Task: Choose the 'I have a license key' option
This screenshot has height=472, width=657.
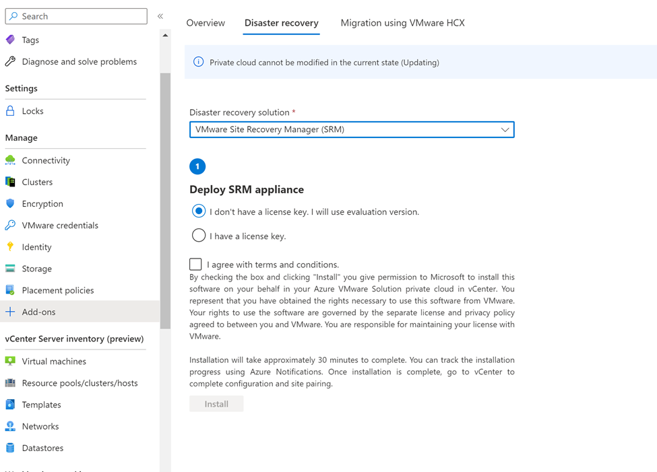Action: [x=199, y=236]
